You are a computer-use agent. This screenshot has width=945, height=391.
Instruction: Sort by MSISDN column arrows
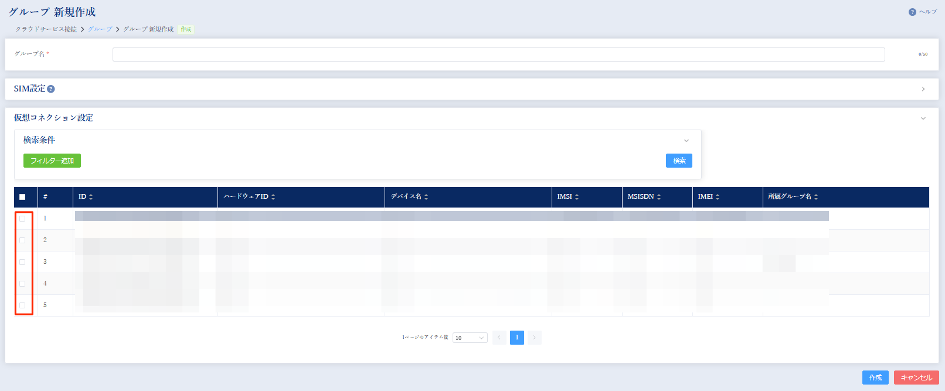[x=659, y=197]
